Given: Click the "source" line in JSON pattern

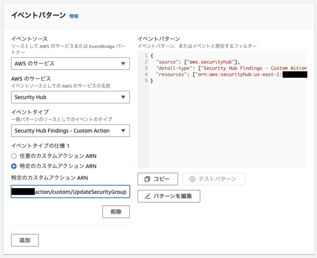Looking at the screenshot, I should click(198, 62).
